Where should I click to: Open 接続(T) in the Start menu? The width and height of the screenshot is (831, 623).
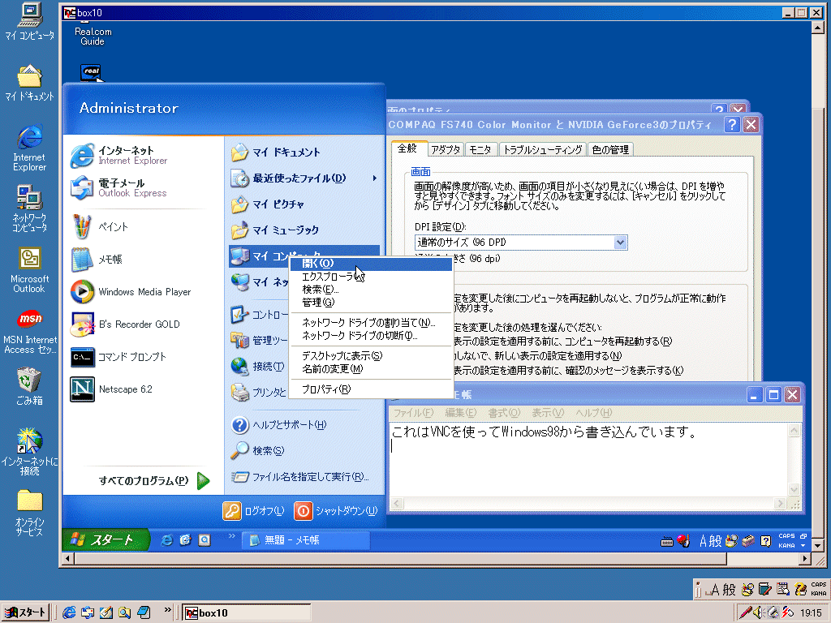[257, 366]
